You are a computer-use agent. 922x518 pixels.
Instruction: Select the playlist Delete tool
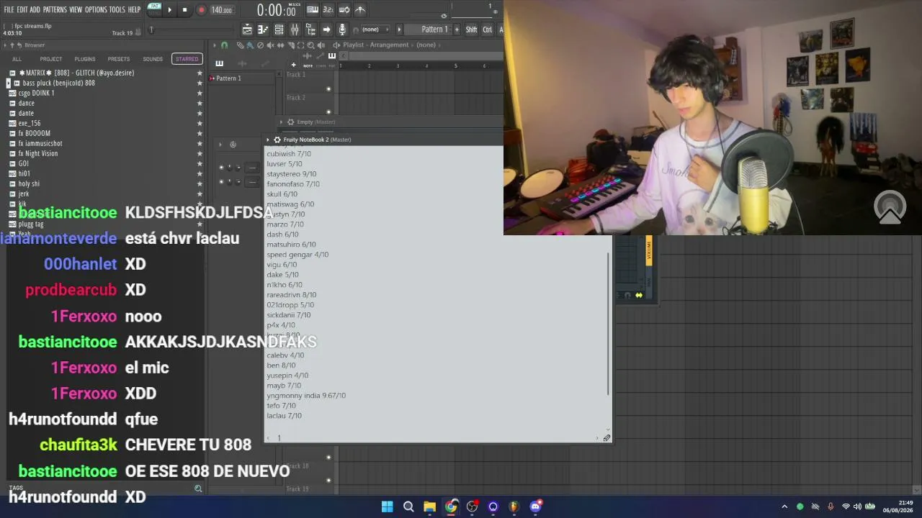[260, 45]
